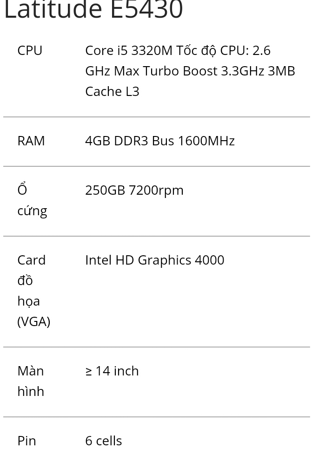This screenshot has width=311, height=470.
Task: Click the divider below the RAM row
Action: click(x=157, y=166)
